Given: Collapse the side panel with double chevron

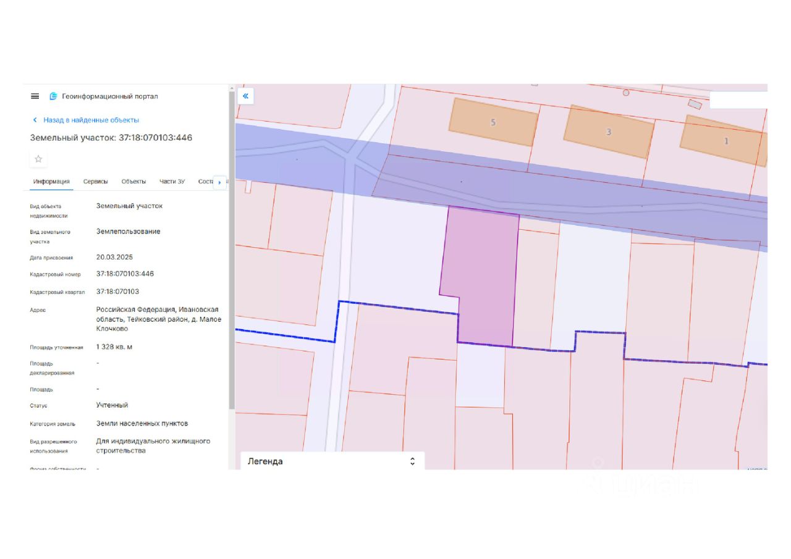Looking at the screenshot, I should pos(245,96).
